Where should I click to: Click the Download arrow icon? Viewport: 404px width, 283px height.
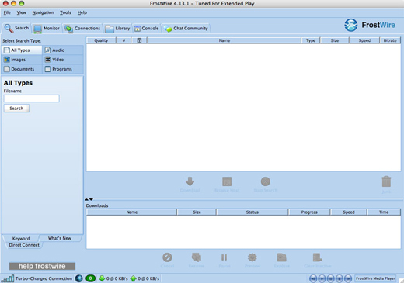(x=190, y=181)
